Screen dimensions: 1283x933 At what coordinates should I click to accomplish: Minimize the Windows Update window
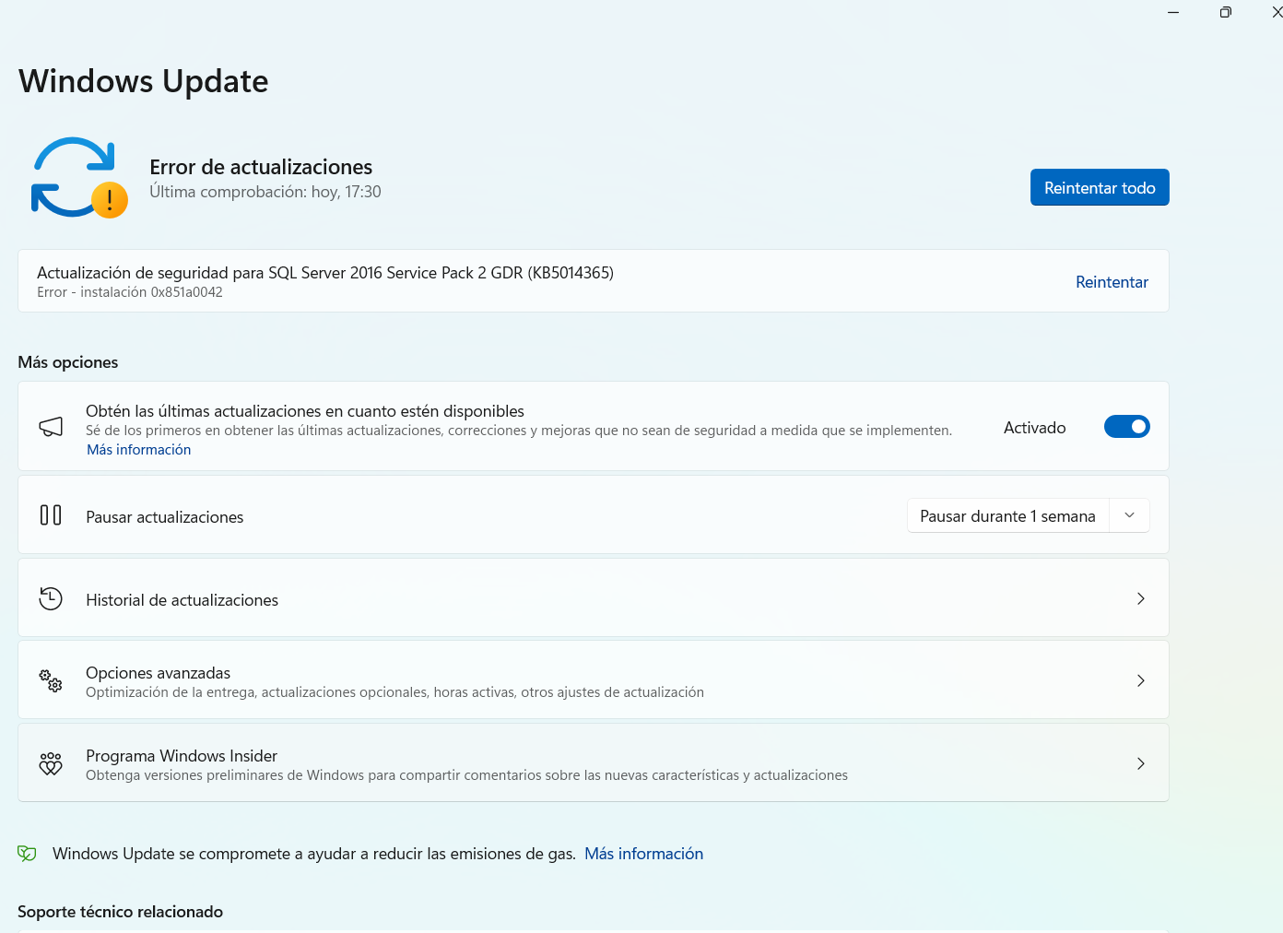tap(1173, 12)
